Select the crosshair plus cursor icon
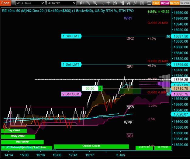 pos(108,3)
